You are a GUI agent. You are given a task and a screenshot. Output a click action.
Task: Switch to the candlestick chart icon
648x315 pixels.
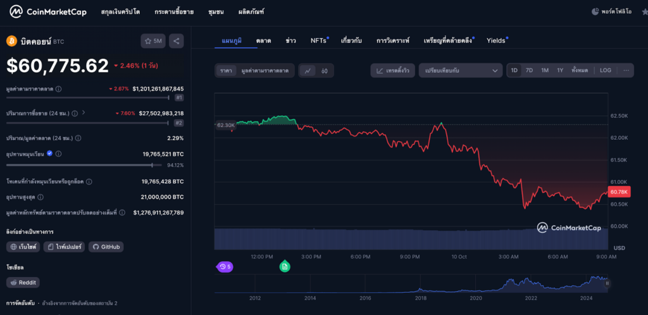324,71
